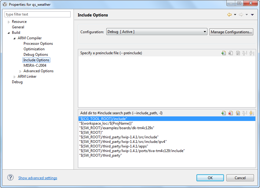This screenshot has width=260, height=188.
Task: Select Processor Options in the tree
Action: click(x=38, y=44)
